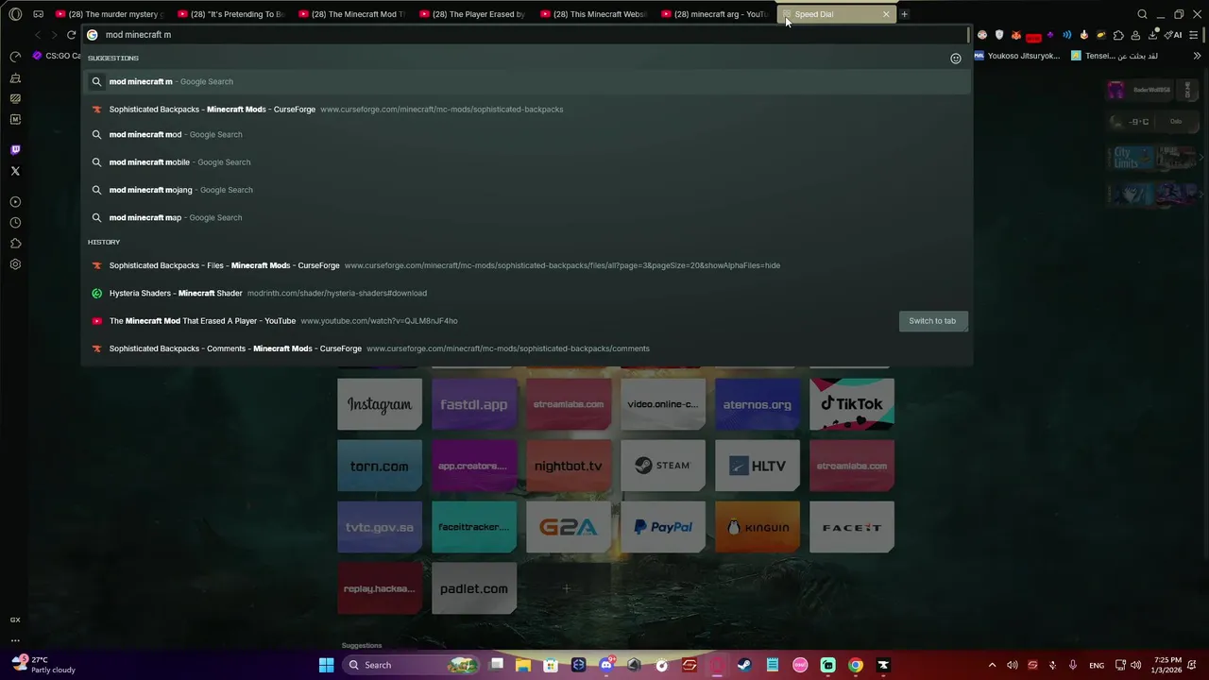1209x680 pixels.
Task: Open Sophisticated Backpacks Files history entry
Action: click(526, 265)
